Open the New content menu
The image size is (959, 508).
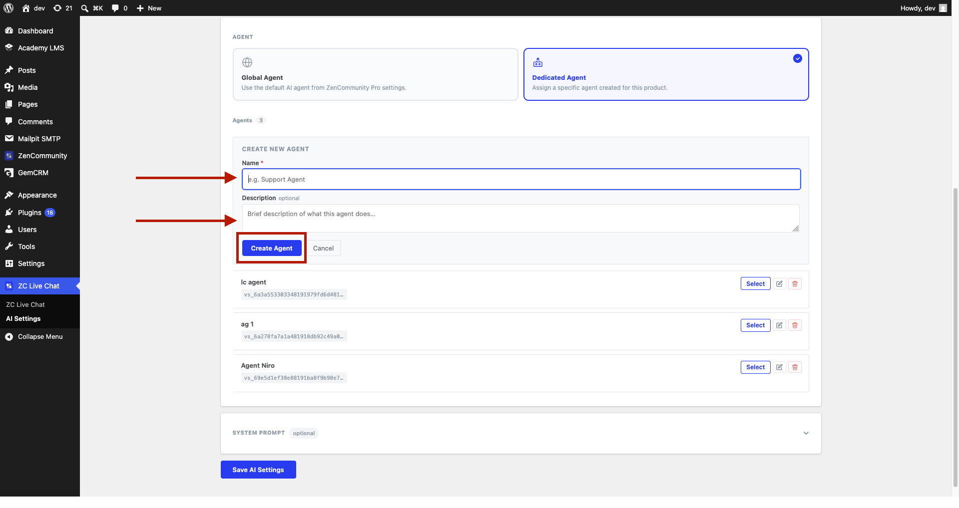(x=149, y=8)
